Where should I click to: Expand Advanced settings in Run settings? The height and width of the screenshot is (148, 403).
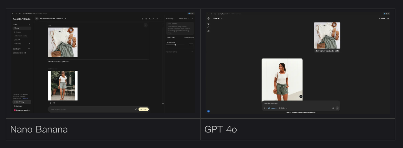pos(180,52)
